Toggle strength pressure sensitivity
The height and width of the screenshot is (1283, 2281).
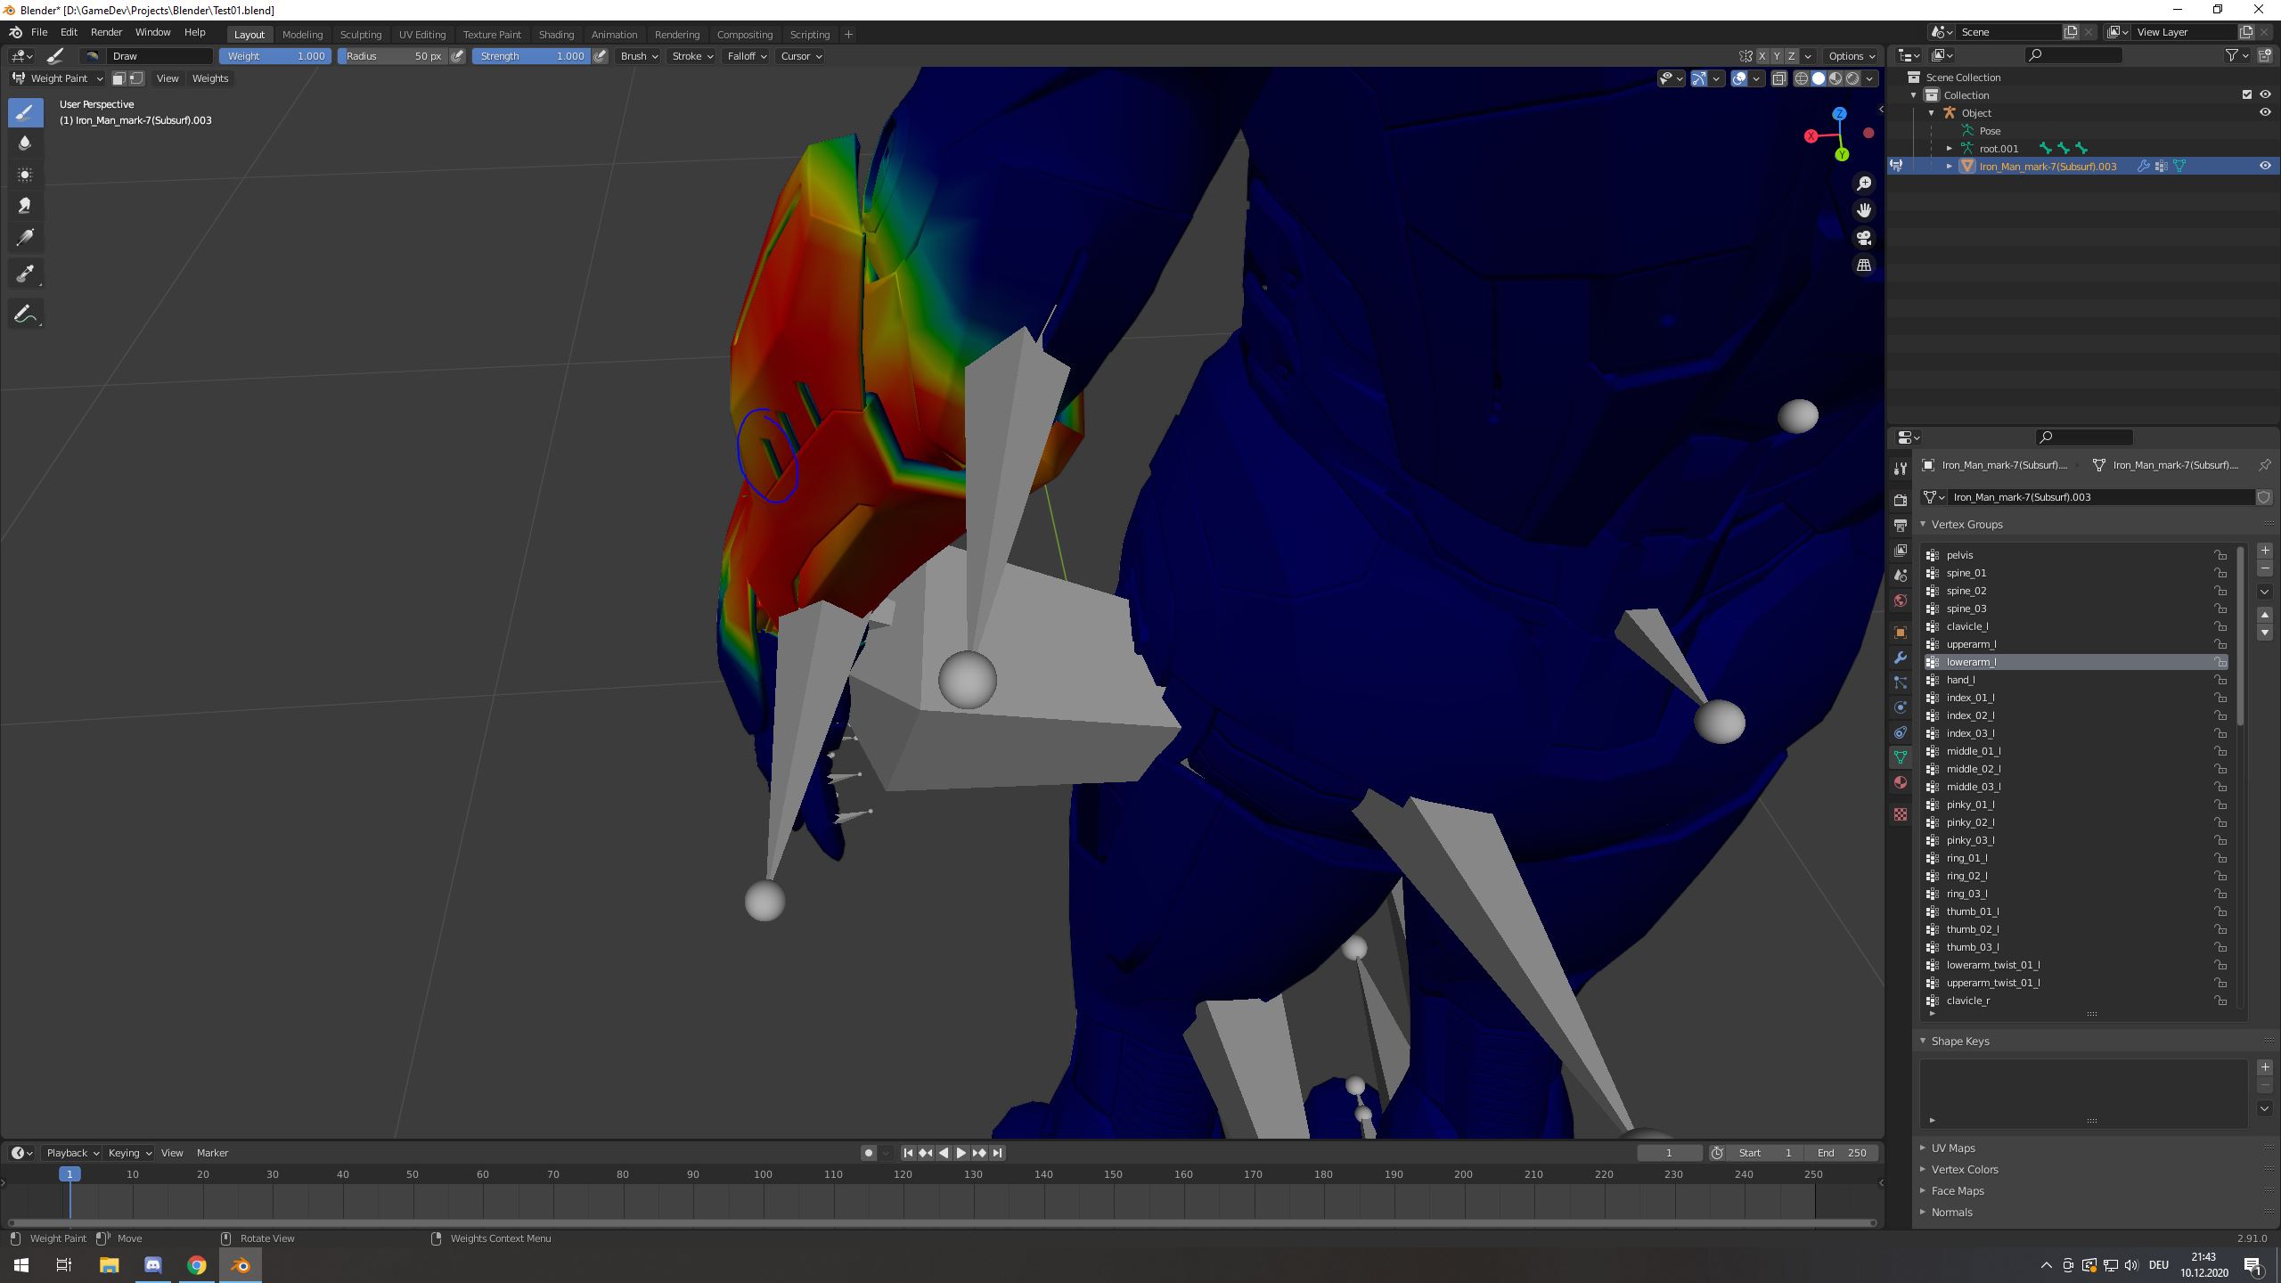pos(601,56)
